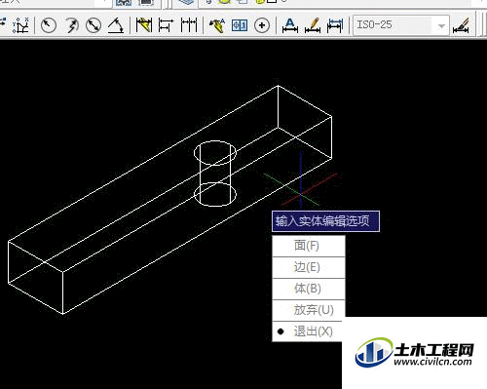Start the Quick Leader tool

[x=217, y=25]
